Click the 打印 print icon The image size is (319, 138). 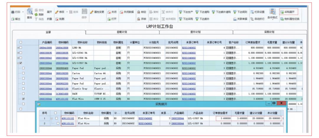pos(13,12)
